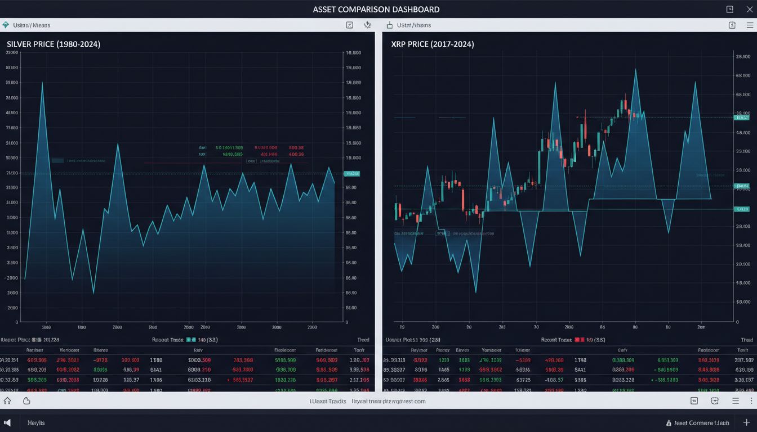Open the Market Trades link in bottom bar
Image resolution: width=757 pixels, height=432 pixels.
click(328, 400)
